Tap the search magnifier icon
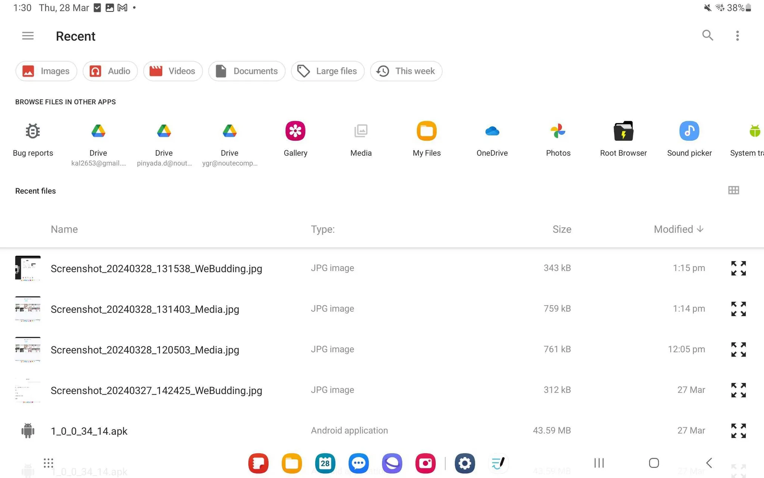 [x=707, y=36]
